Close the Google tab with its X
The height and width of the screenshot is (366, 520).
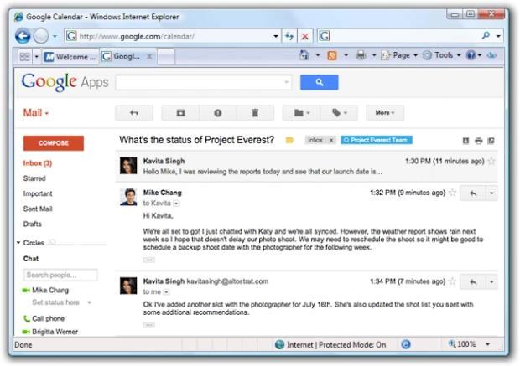click(149, 57)
